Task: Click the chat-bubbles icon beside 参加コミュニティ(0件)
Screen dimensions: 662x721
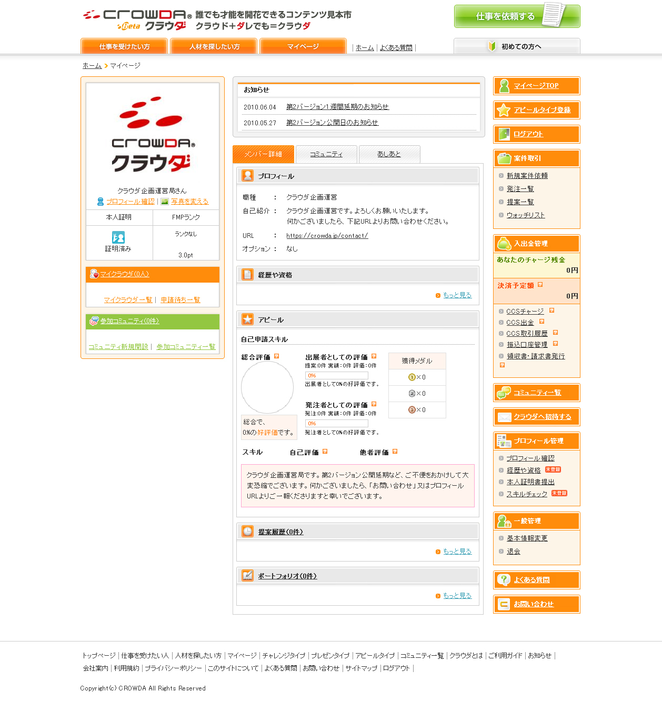Action: point(94,321)
